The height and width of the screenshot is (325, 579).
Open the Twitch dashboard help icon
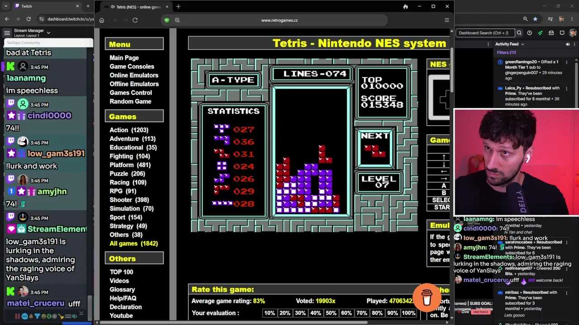(529, 32)
